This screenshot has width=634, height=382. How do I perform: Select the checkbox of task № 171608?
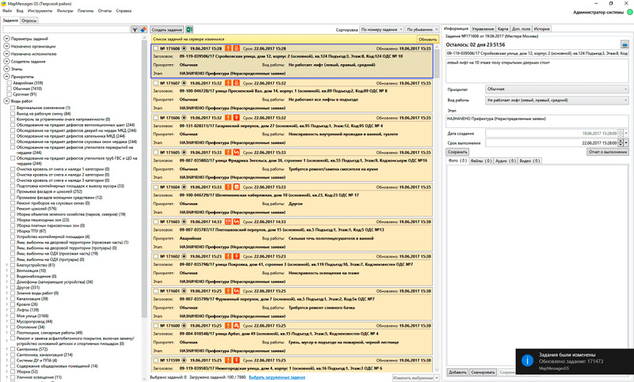[155, 48]
